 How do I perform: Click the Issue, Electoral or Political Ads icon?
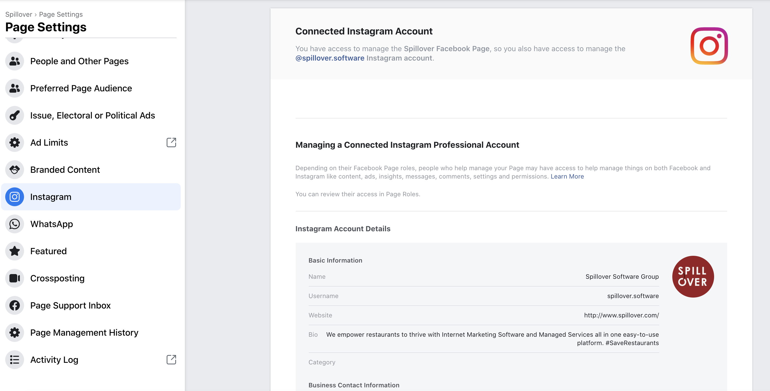[14, 116]
